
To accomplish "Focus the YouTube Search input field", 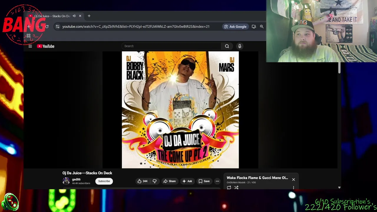I will click(x=171, y=46).
